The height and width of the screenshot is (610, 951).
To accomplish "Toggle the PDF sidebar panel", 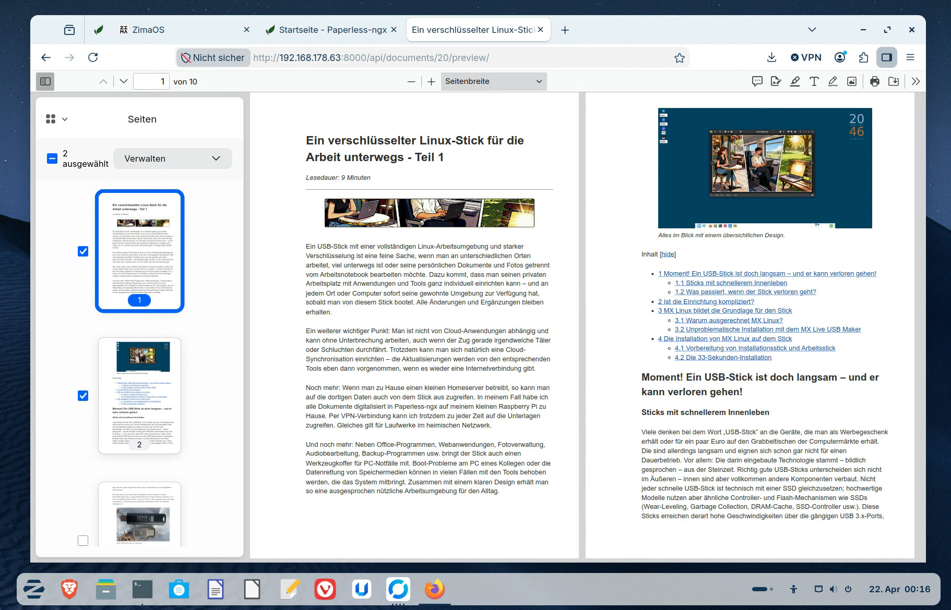I will click(45, 81).
